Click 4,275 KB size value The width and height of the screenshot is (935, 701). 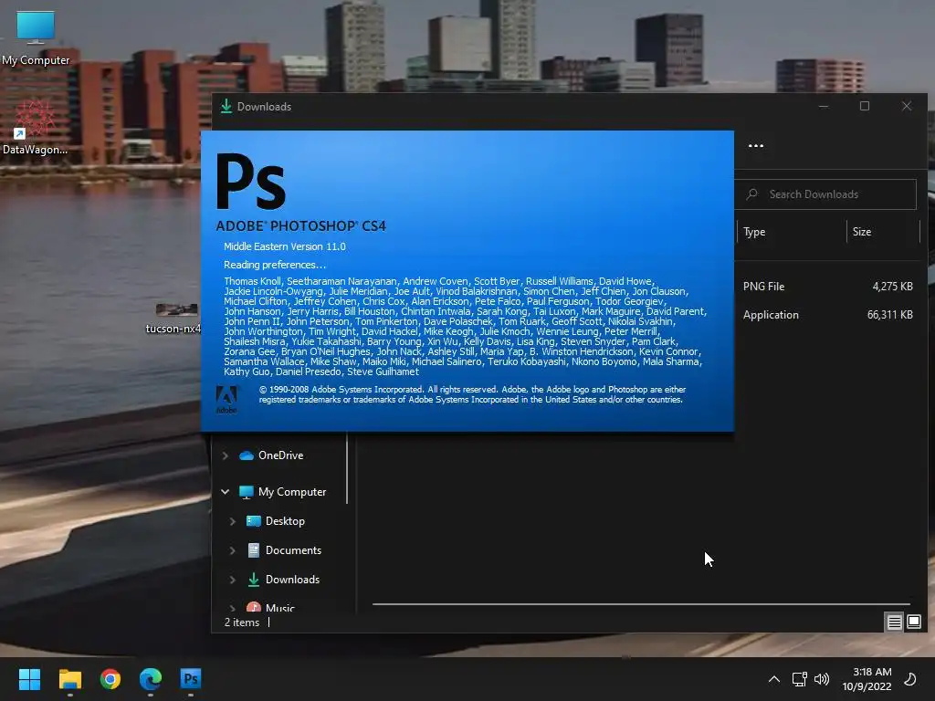pyautogui.click(x=892, y=286)
